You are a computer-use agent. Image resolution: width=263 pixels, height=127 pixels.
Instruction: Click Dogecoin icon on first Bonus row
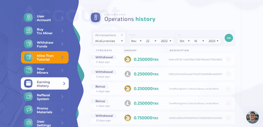click(x=128, y=89)
